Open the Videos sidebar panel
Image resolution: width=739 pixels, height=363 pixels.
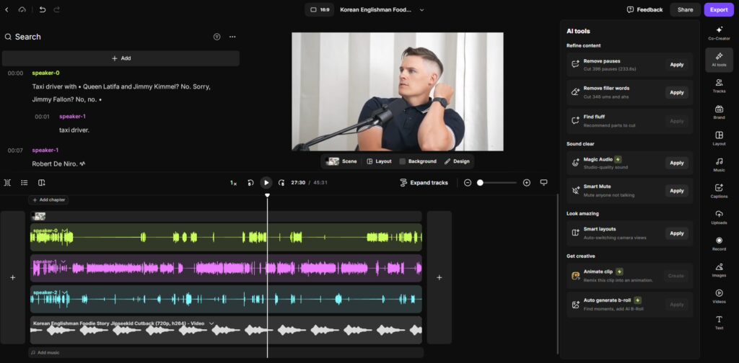tap(719, 296)
